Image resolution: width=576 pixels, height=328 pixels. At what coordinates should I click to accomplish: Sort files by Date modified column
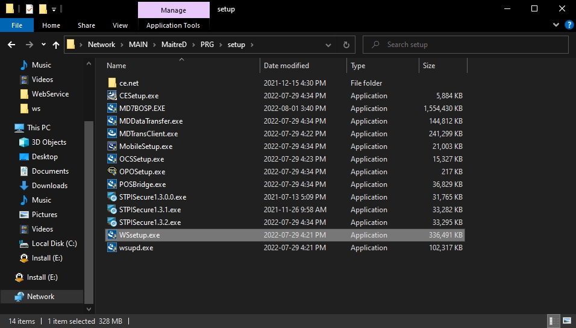click(286, 66)
